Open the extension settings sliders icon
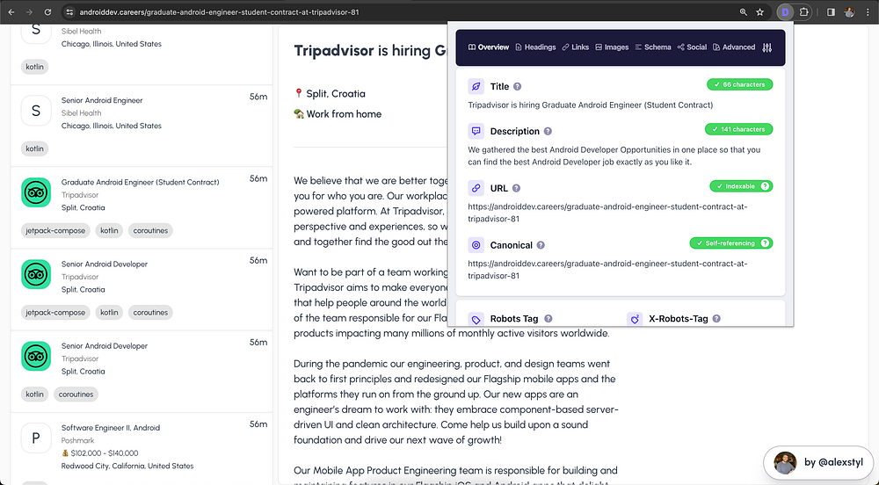The height and width of the screenshot is (485, 879). click(x=766, y=47)
